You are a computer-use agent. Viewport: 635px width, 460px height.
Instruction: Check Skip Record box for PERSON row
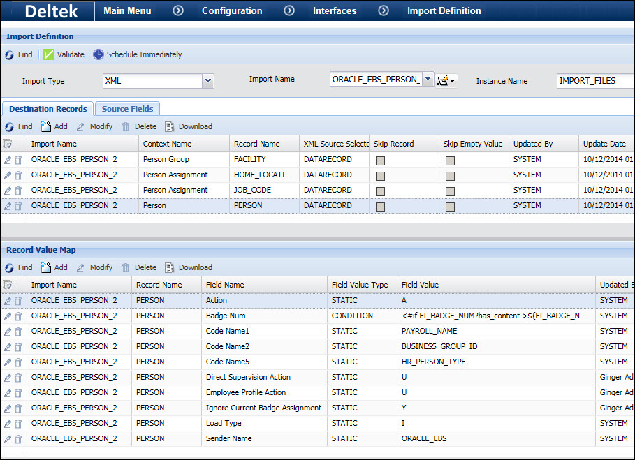tap(380, 207)
